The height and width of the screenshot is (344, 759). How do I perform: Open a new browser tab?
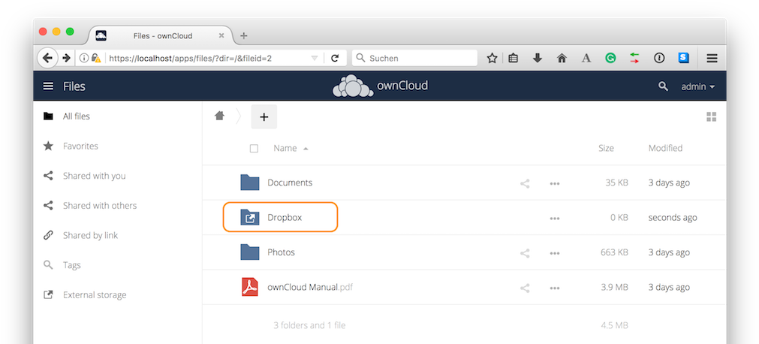(x=244, y=35)
